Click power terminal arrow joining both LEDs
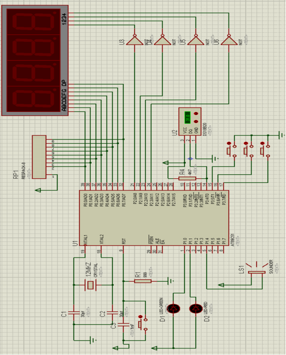 pyautogui.click(x=154, y=348)
